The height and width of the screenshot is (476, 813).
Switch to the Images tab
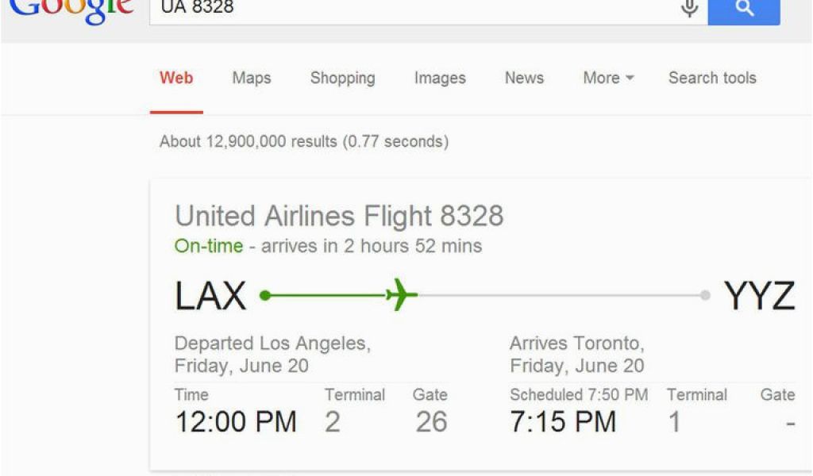tap(440, 79)
